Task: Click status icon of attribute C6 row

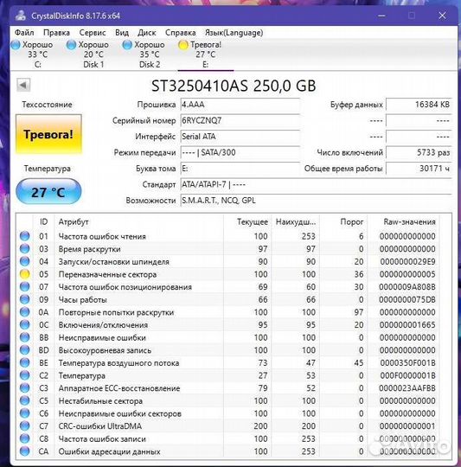Action: [x=25, y=413]
